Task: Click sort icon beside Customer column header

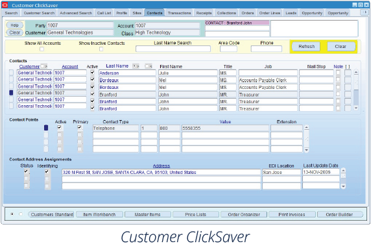Action: tap(44, 66)
